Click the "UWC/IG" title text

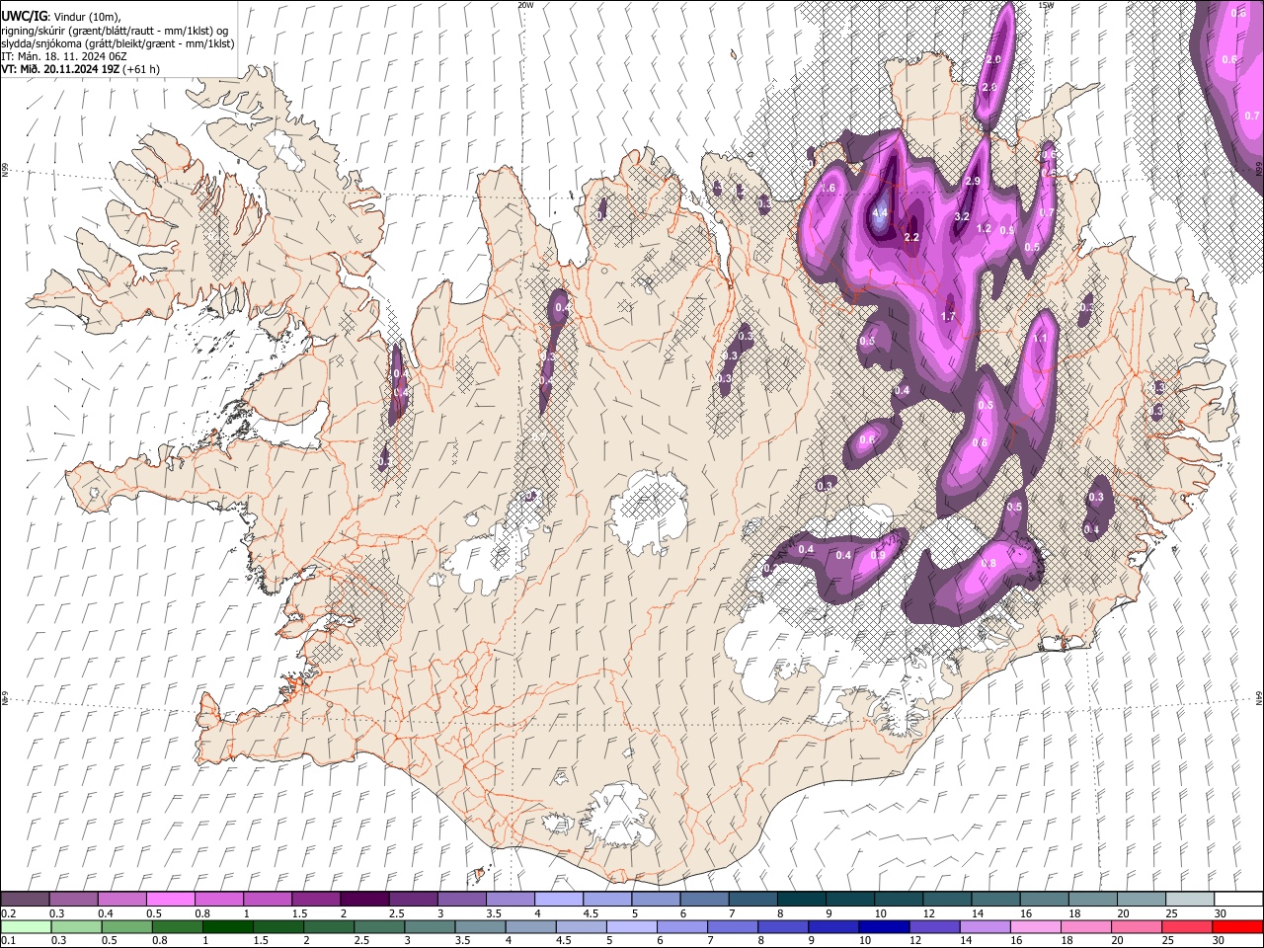(x=24, y=17)
